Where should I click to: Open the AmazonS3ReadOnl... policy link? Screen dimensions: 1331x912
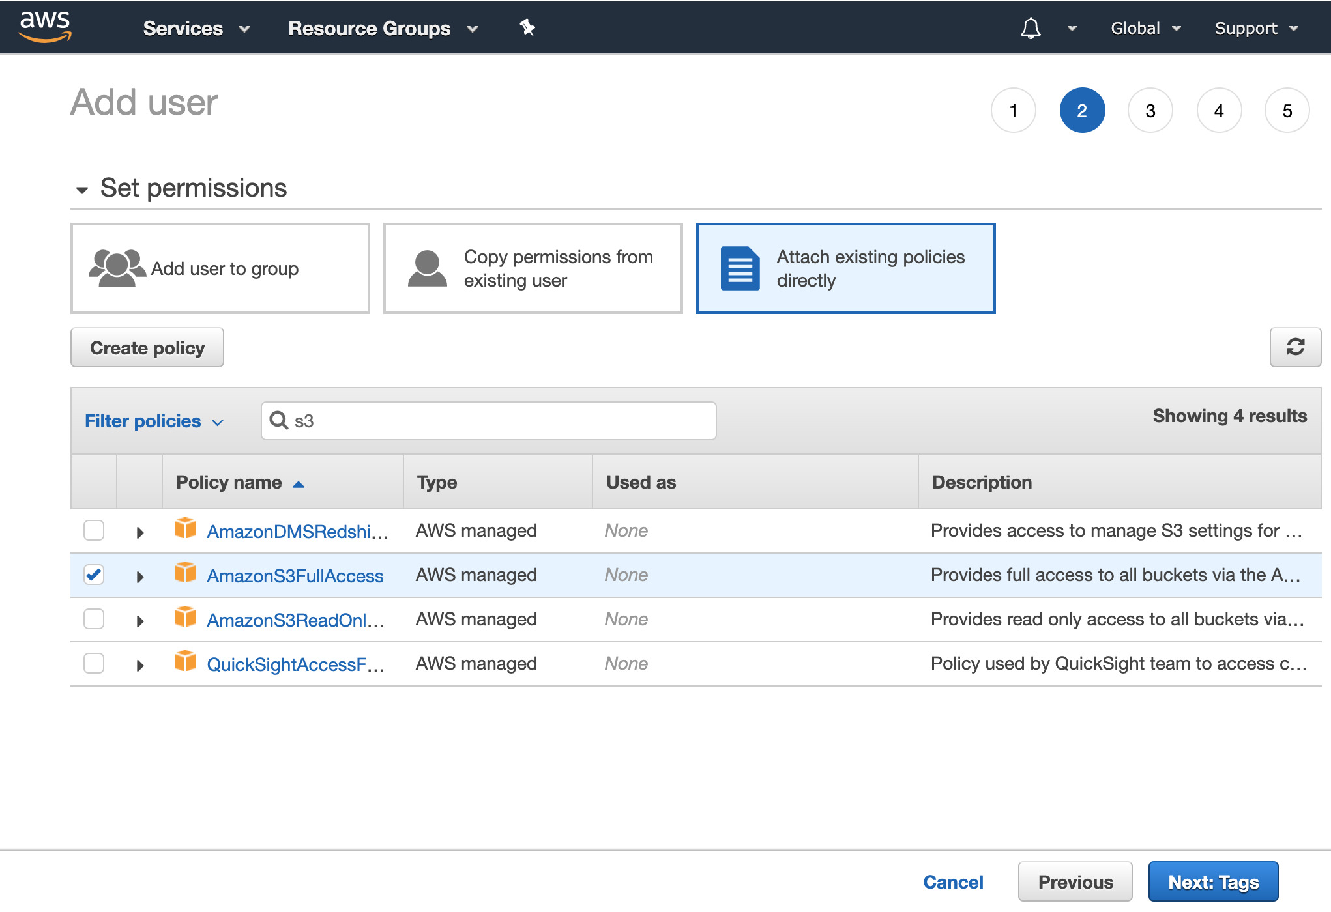(x=295, y=620)
